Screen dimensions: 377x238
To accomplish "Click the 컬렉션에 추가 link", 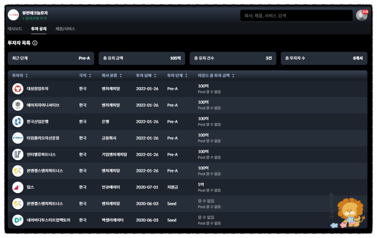I will [35, 18].
